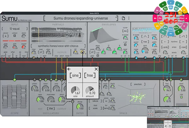This screenshot has width=189, height=128.
Task: Toggle the partials loop [off] selector
Action: click(x=41, y=52)
